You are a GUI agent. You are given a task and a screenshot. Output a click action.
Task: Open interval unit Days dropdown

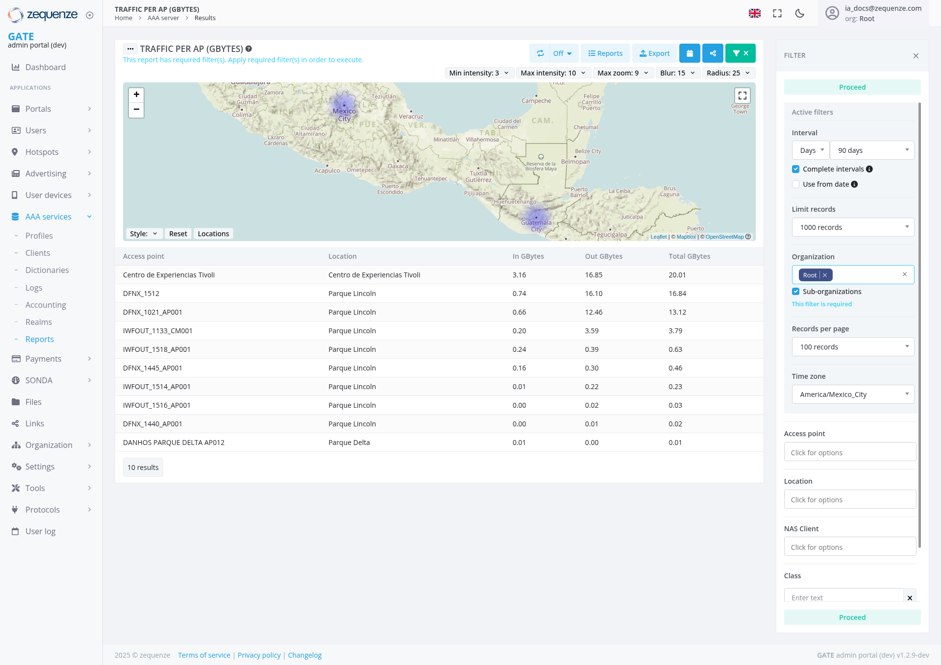tap(811, 150)
